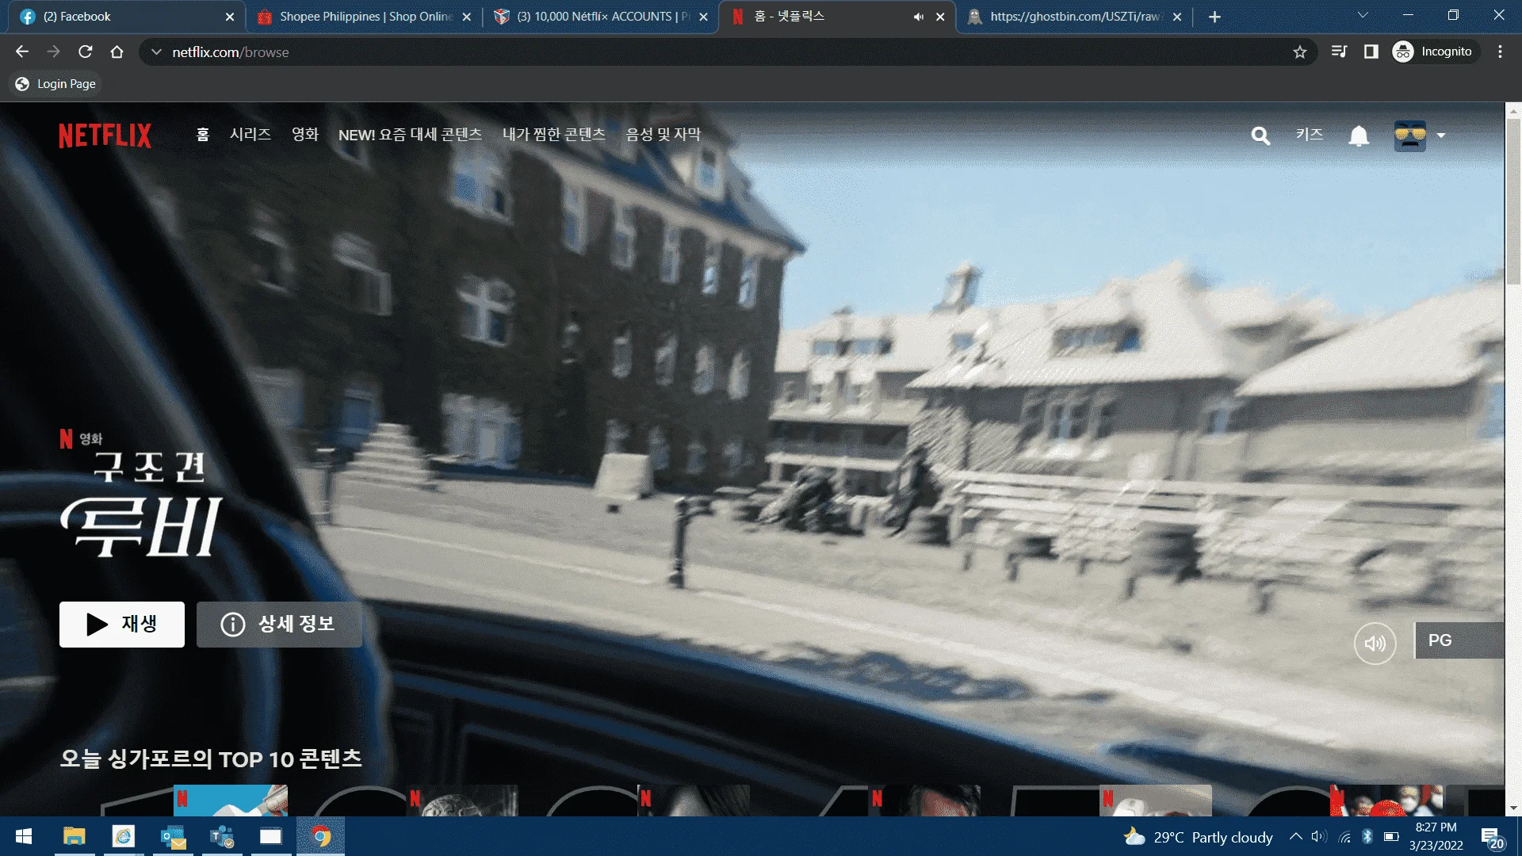1522x856 pixels.
Task: Open the volume control in tray
Action: [x=1319, y=837]
